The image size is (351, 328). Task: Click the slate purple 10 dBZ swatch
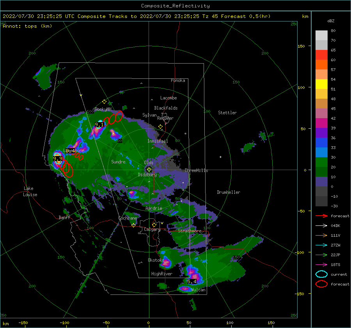pyautogui.click(x=321, y=182)
